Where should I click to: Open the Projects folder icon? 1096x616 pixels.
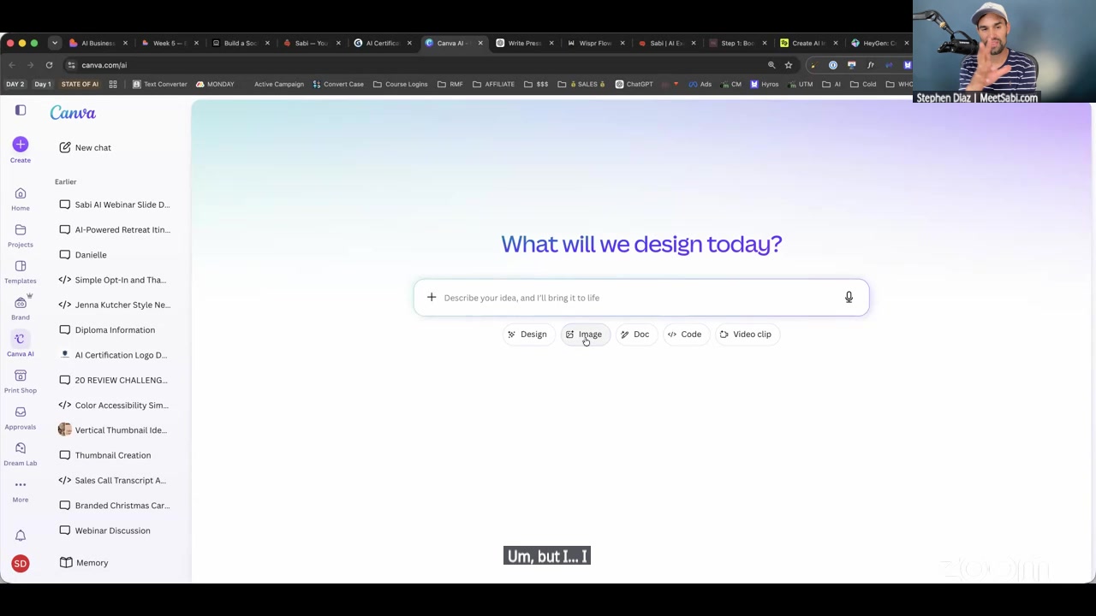pyautogui.click(x=21, y=230)
